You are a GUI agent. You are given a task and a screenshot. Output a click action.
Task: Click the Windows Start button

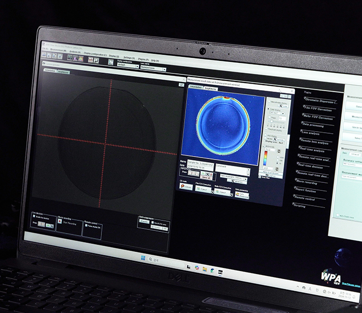[x=143, y=257]
